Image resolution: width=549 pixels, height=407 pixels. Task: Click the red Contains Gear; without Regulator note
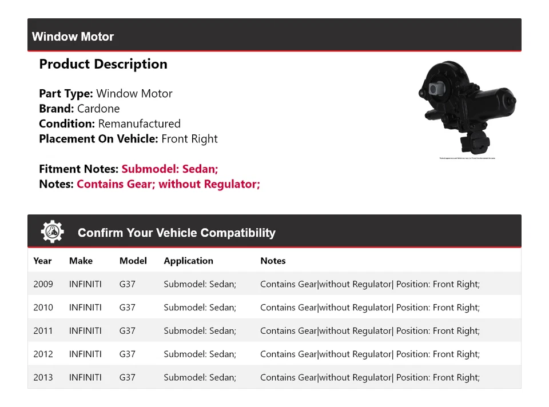[168, 184]
